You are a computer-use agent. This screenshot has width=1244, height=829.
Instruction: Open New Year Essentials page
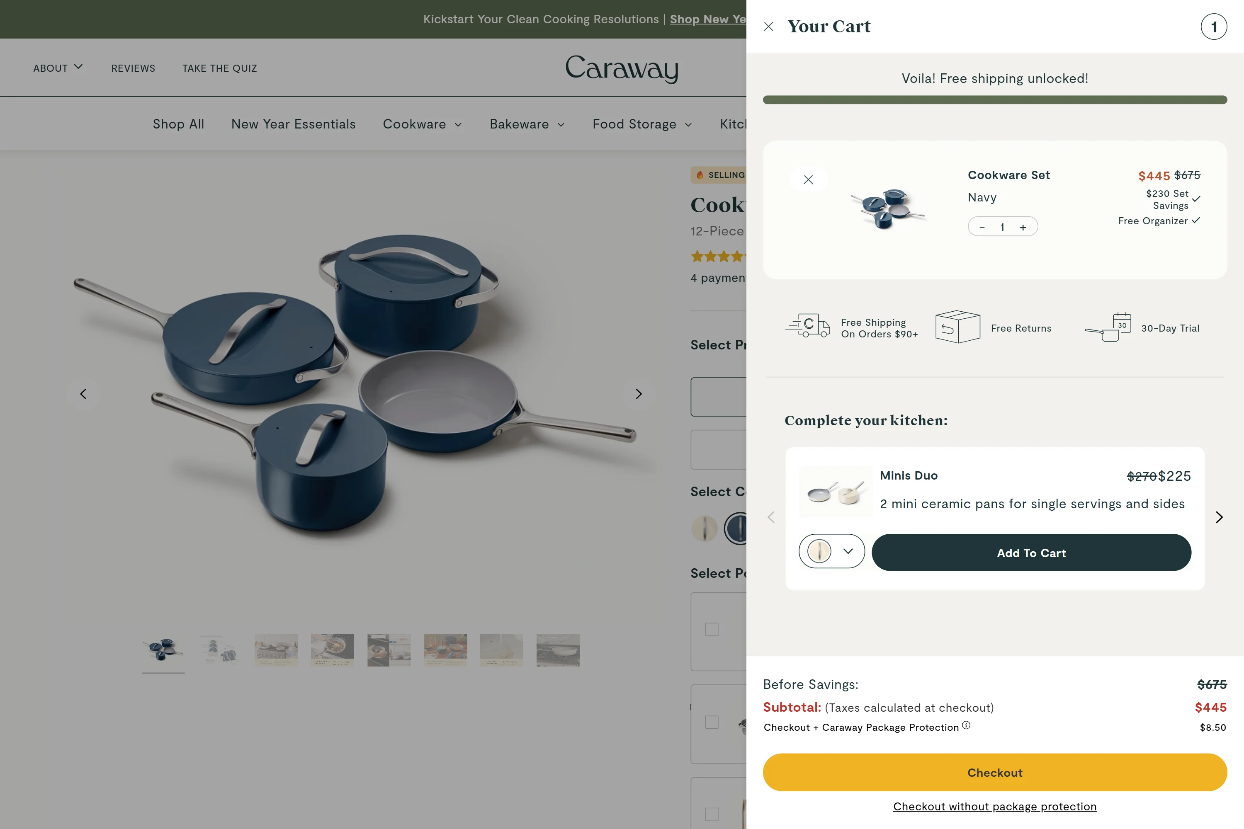[x=293, y=124]
